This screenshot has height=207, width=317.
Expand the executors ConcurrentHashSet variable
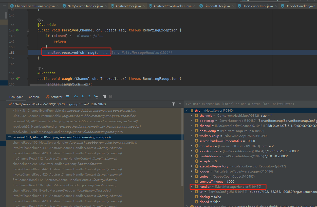[x=192, y=146]
